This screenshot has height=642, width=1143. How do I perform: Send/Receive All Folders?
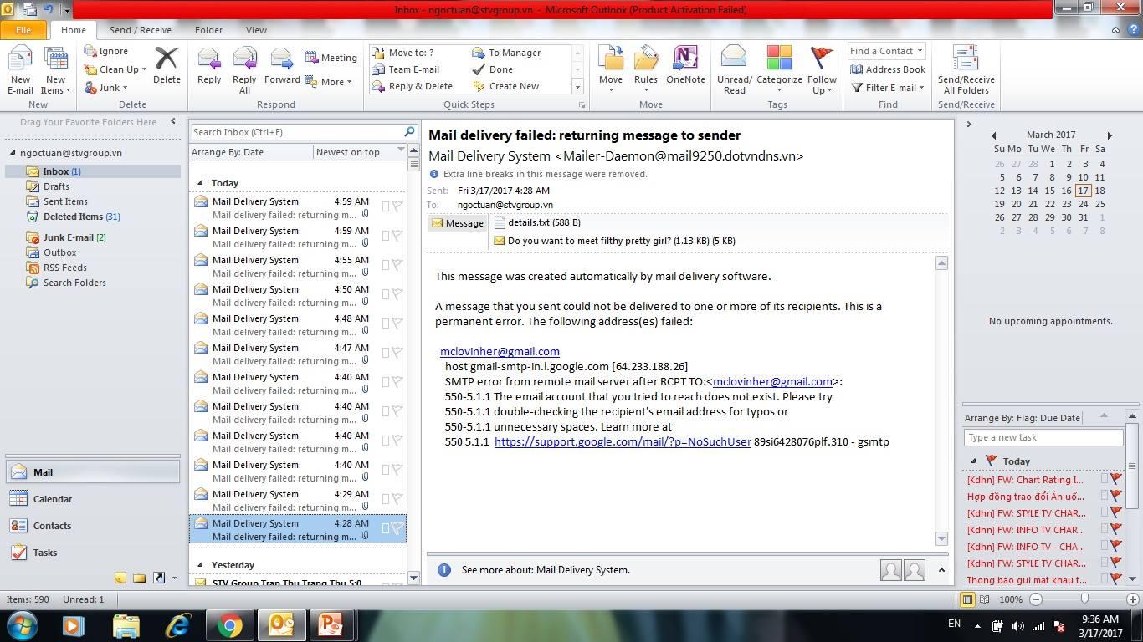point(966,70)
